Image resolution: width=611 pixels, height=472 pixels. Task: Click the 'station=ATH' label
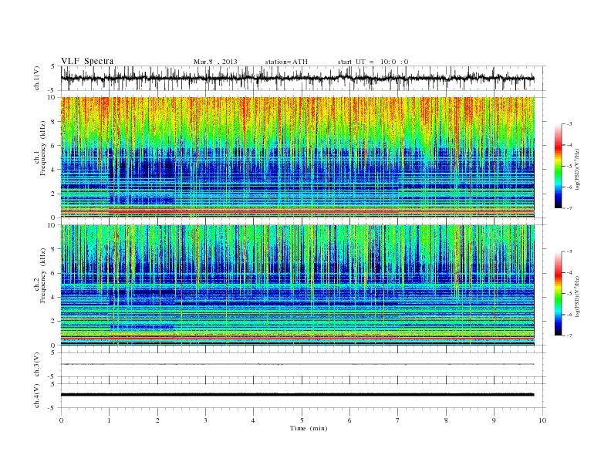(x=286, y=62)
